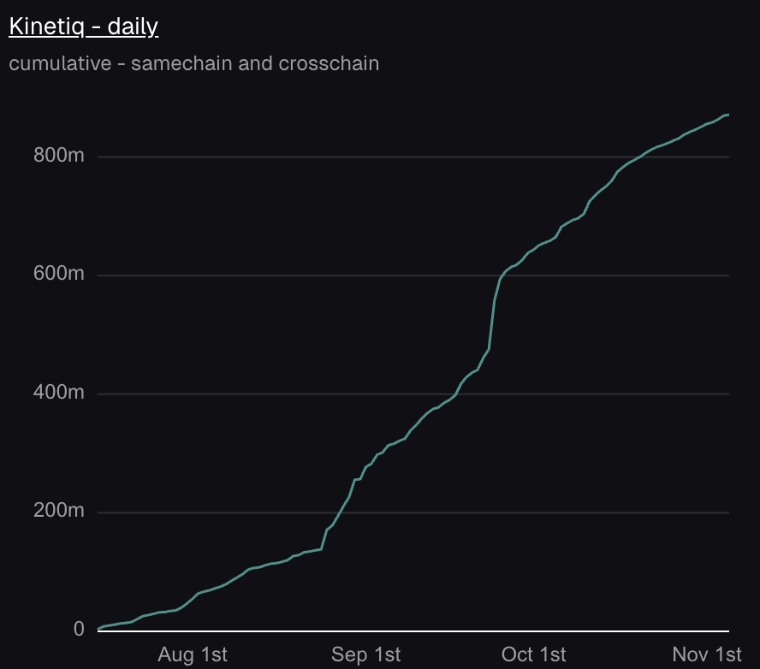The image size is (760, 669).
Task: Click the teal cumulative line at its peak
Action: click(726, 114)
